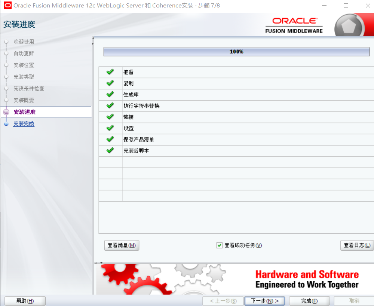
Task: Click the green checkmark beside 链接
Action: click(x=110, y=117)
